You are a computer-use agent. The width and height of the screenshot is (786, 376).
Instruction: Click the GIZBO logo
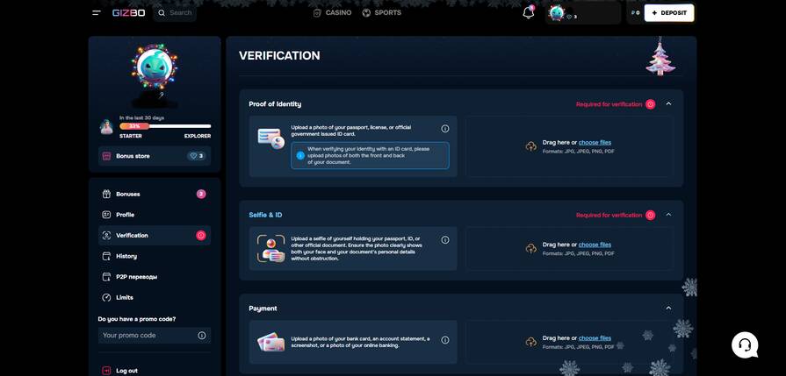(x=128, y=13)
